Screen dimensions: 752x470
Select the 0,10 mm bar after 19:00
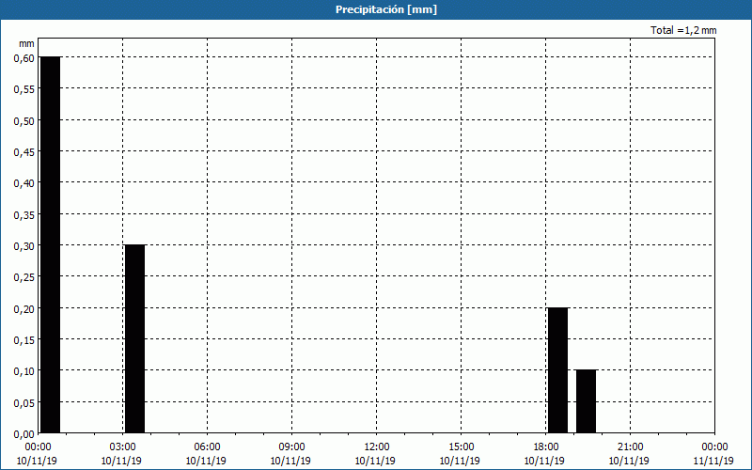pos(586,401)
